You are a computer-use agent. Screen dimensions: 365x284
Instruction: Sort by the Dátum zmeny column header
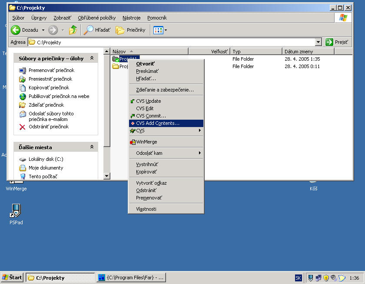[x=308, y=51]
